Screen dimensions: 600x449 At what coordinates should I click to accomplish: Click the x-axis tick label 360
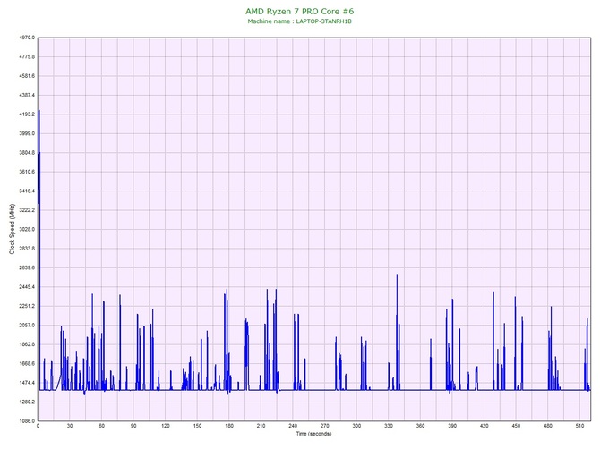click(420, 426)
